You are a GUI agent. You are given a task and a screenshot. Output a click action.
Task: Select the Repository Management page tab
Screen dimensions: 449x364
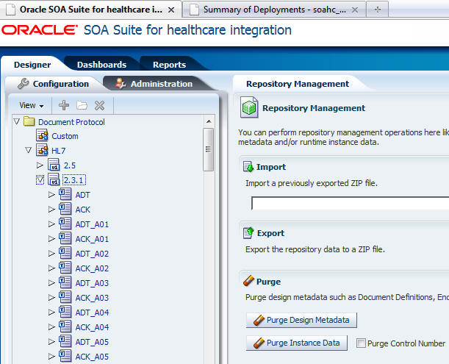[298, 84]
